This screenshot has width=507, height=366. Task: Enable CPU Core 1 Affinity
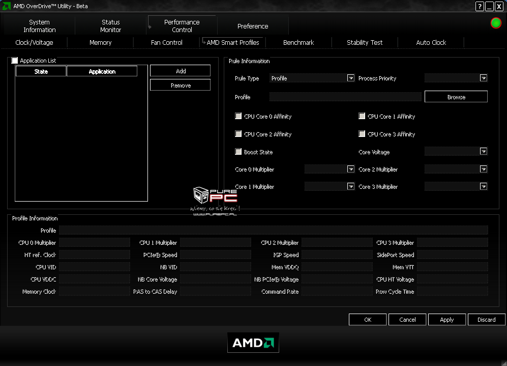tap(362, 116)
